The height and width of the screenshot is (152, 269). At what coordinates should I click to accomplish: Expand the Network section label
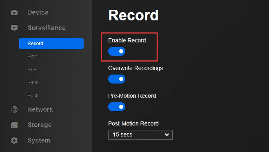[x=40, y=109]
